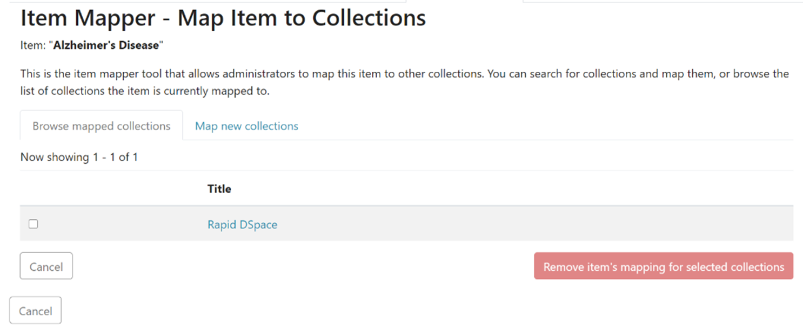Image resolution: width=803 pixels, height=328 pixels.
Task: Click the "Now showing 1 - 1 of 1" text
Action: 79,157
